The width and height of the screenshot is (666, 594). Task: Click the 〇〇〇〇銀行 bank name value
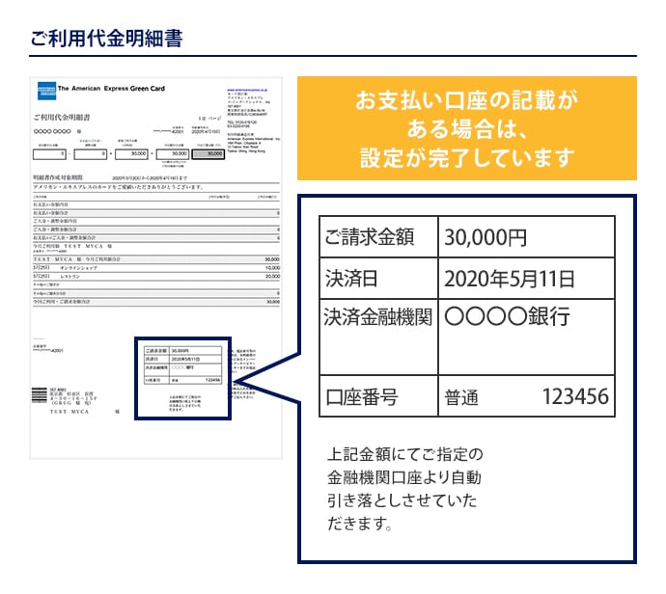(x=507, y=316)
